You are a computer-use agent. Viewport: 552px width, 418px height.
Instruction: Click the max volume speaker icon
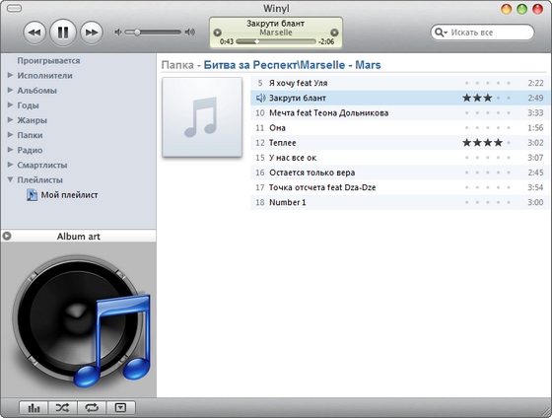pyautogui.click(x=190, y=33)
